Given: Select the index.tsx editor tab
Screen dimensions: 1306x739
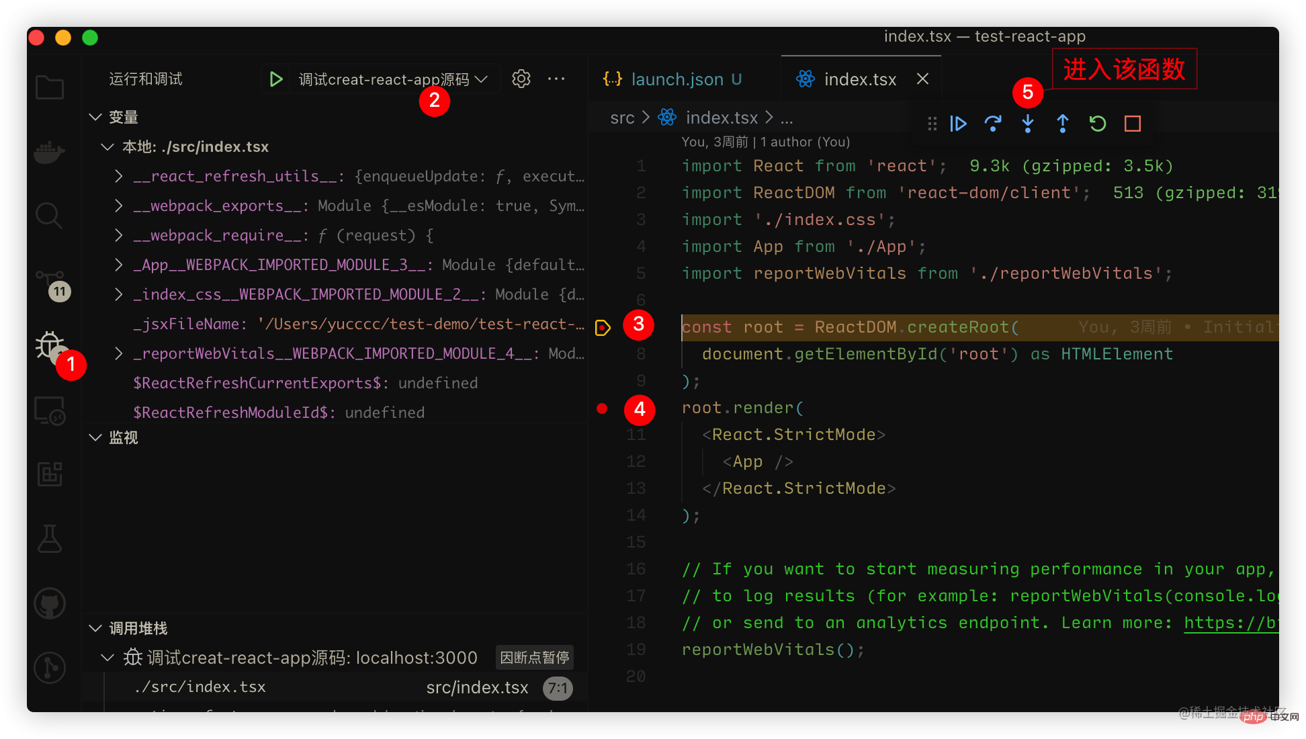Looking at the screenshot, I should (860, 79).
